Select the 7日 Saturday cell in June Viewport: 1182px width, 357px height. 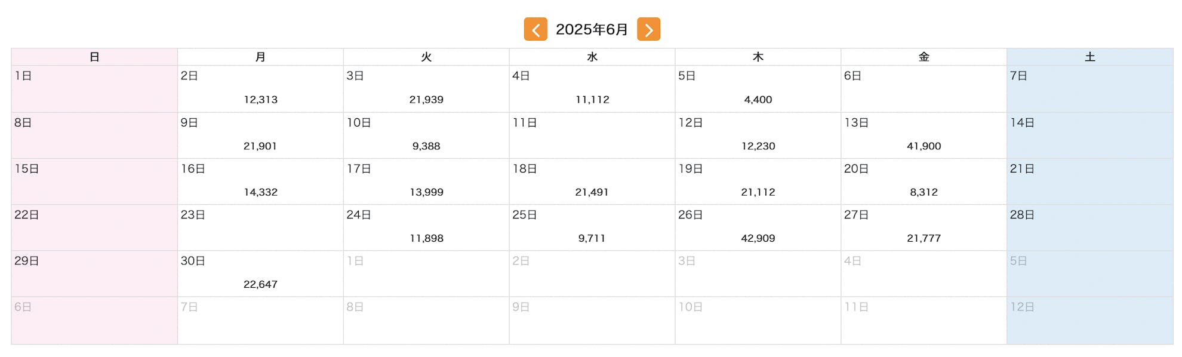pos(1089,89)
